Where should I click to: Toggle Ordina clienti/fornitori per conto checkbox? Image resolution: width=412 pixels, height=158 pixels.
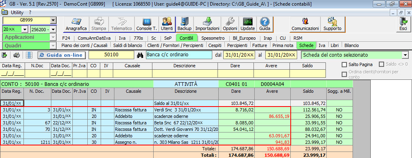pyautogui.click(x=344, y=74)
